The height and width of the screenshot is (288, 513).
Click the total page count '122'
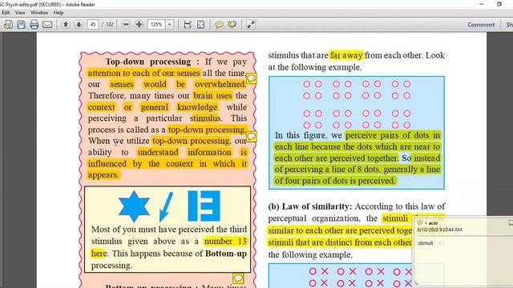(110, 25)
